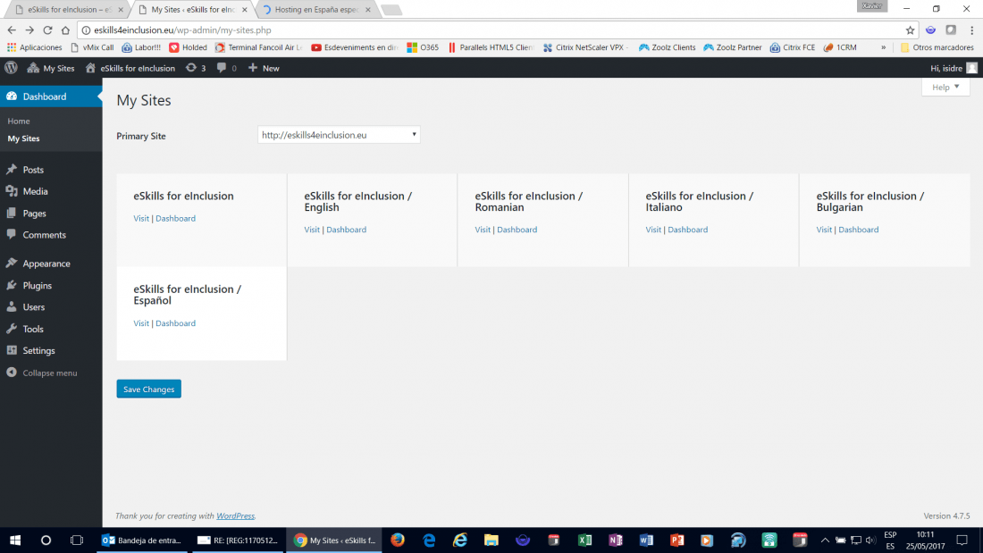
Task: Open Pages in sidebar
Action: pyautogui.click(x=51, y=214)
